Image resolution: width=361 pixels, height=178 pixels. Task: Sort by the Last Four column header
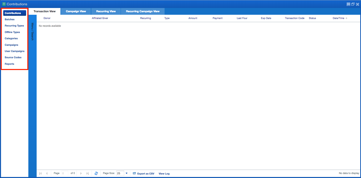[x=242, y=18]
